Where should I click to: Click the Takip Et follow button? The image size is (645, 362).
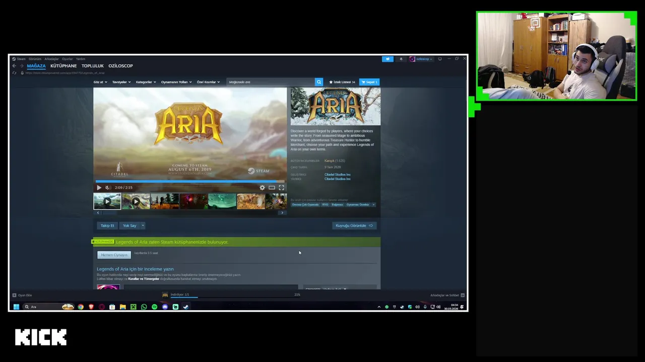point(107,226)
